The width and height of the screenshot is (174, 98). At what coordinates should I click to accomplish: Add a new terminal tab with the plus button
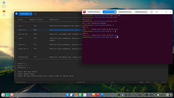(151, 12)
